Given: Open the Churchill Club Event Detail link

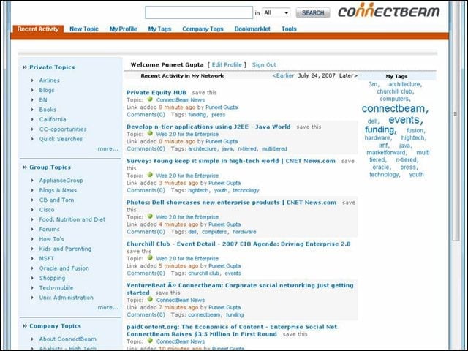Looking at the screenshot, I should click(x=238, y=244).
